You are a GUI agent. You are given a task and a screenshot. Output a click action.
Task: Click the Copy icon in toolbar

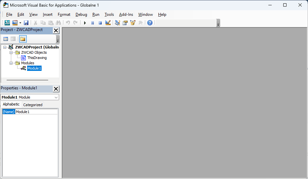[43, 23]
